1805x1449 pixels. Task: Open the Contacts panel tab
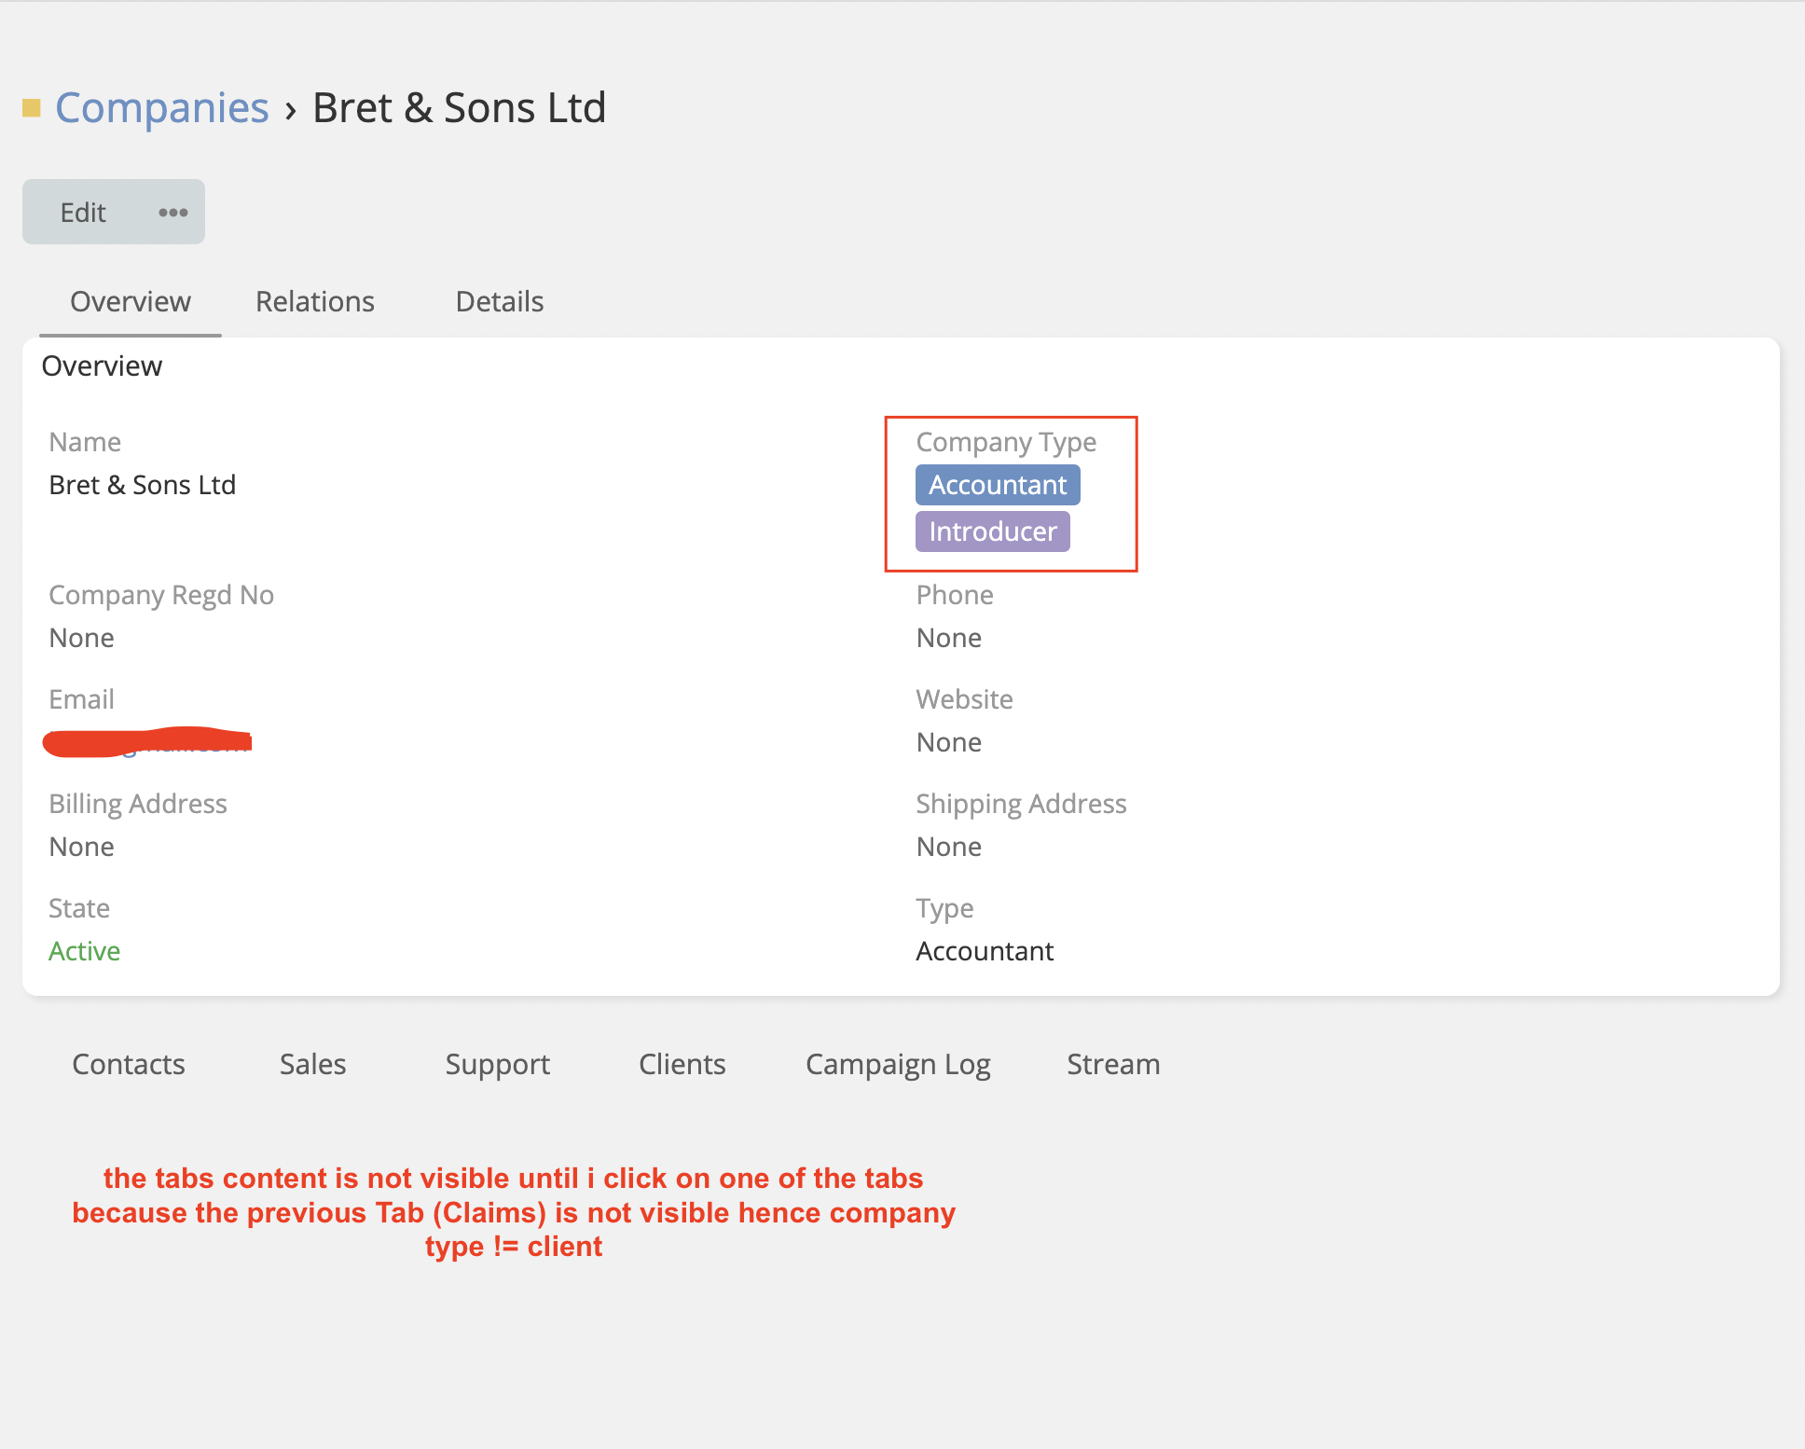click(x=128, y=1064)
